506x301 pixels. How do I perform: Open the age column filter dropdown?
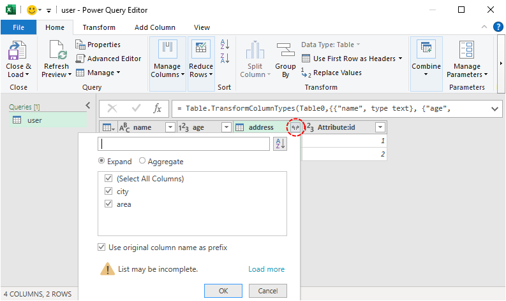[227, 127]
